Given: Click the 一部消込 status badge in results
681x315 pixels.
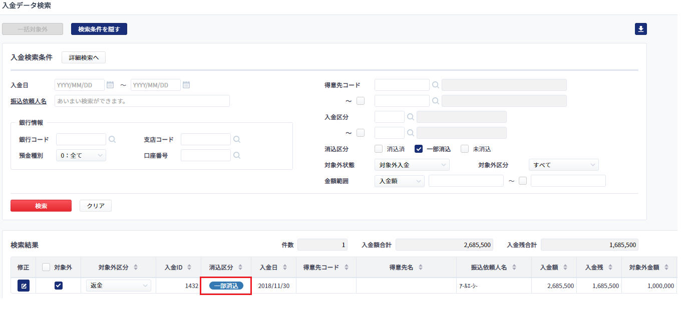Looking at the screenshot, I should (226, 286).
